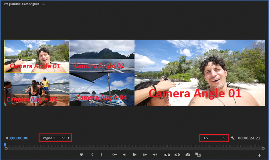The width and height of the screenshot is (269, 160).
Task: Mark Out point with the right brace icon
Action: pyautogui.click(x=101, y=155)
